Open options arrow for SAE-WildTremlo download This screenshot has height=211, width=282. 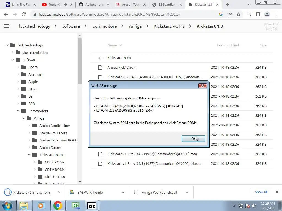pos(123,192)
